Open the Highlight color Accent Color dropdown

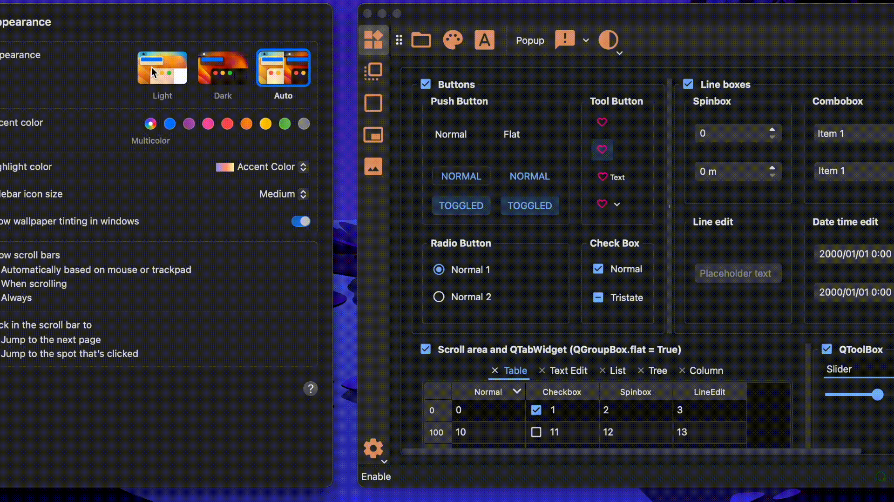point(262,167)
